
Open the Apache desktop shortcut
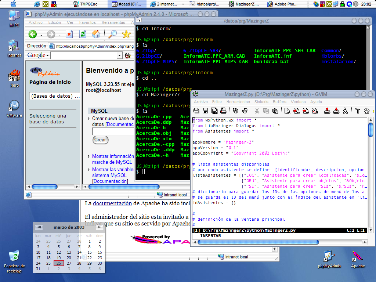pyautogui.click(x=358, y=260)
